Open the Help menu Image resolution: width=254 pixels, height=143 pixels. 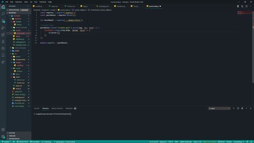tap(50, 2)
